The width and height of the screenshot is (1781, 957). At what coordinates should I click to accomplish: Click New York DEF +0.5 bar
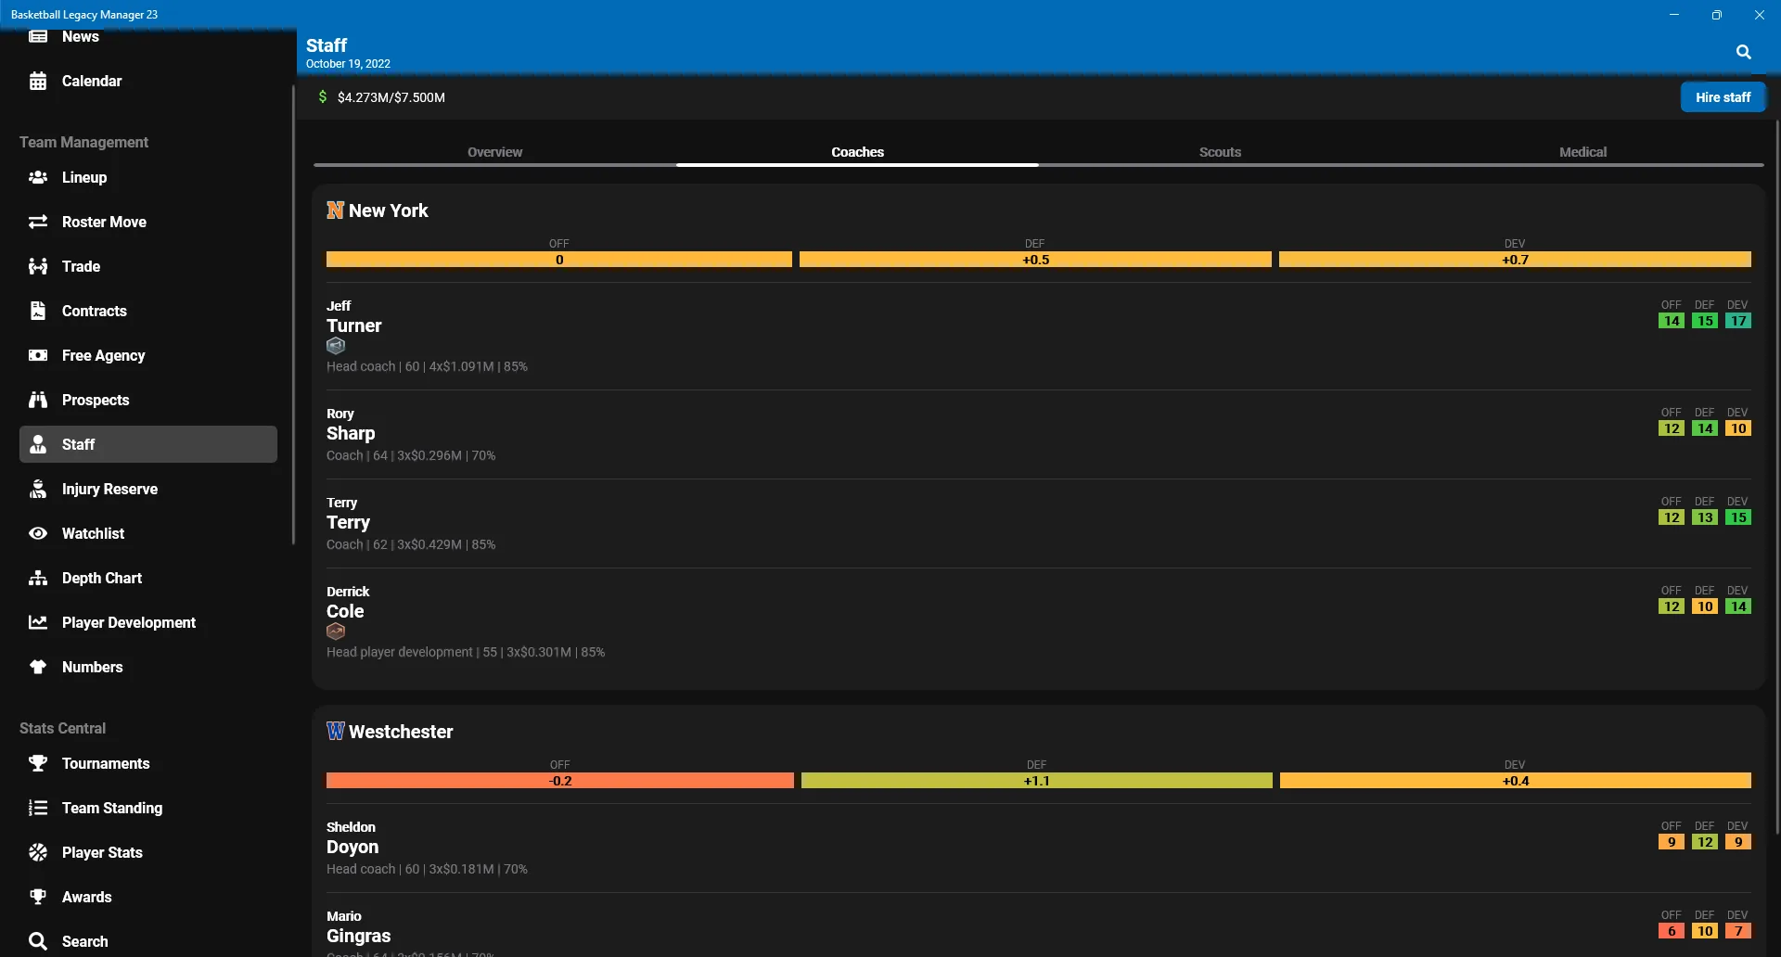1035,260
